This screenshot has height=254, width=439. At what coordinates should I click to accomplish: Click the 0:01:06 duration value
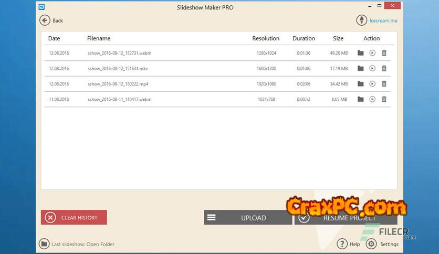pyautogui.click(x=304, y=69)
